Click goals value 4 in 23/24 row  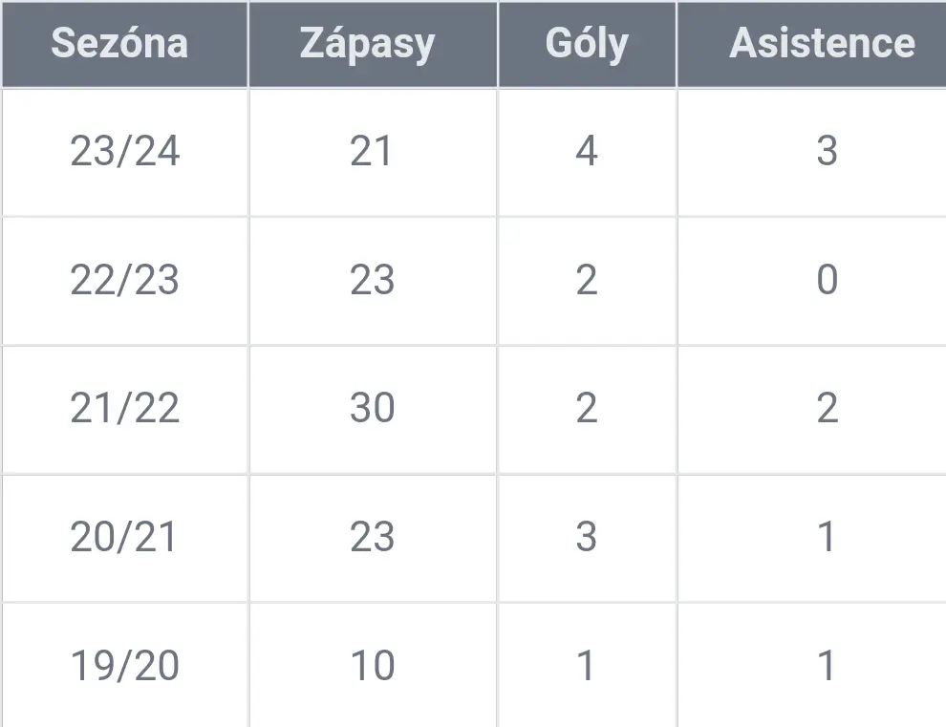click(587, 152)
